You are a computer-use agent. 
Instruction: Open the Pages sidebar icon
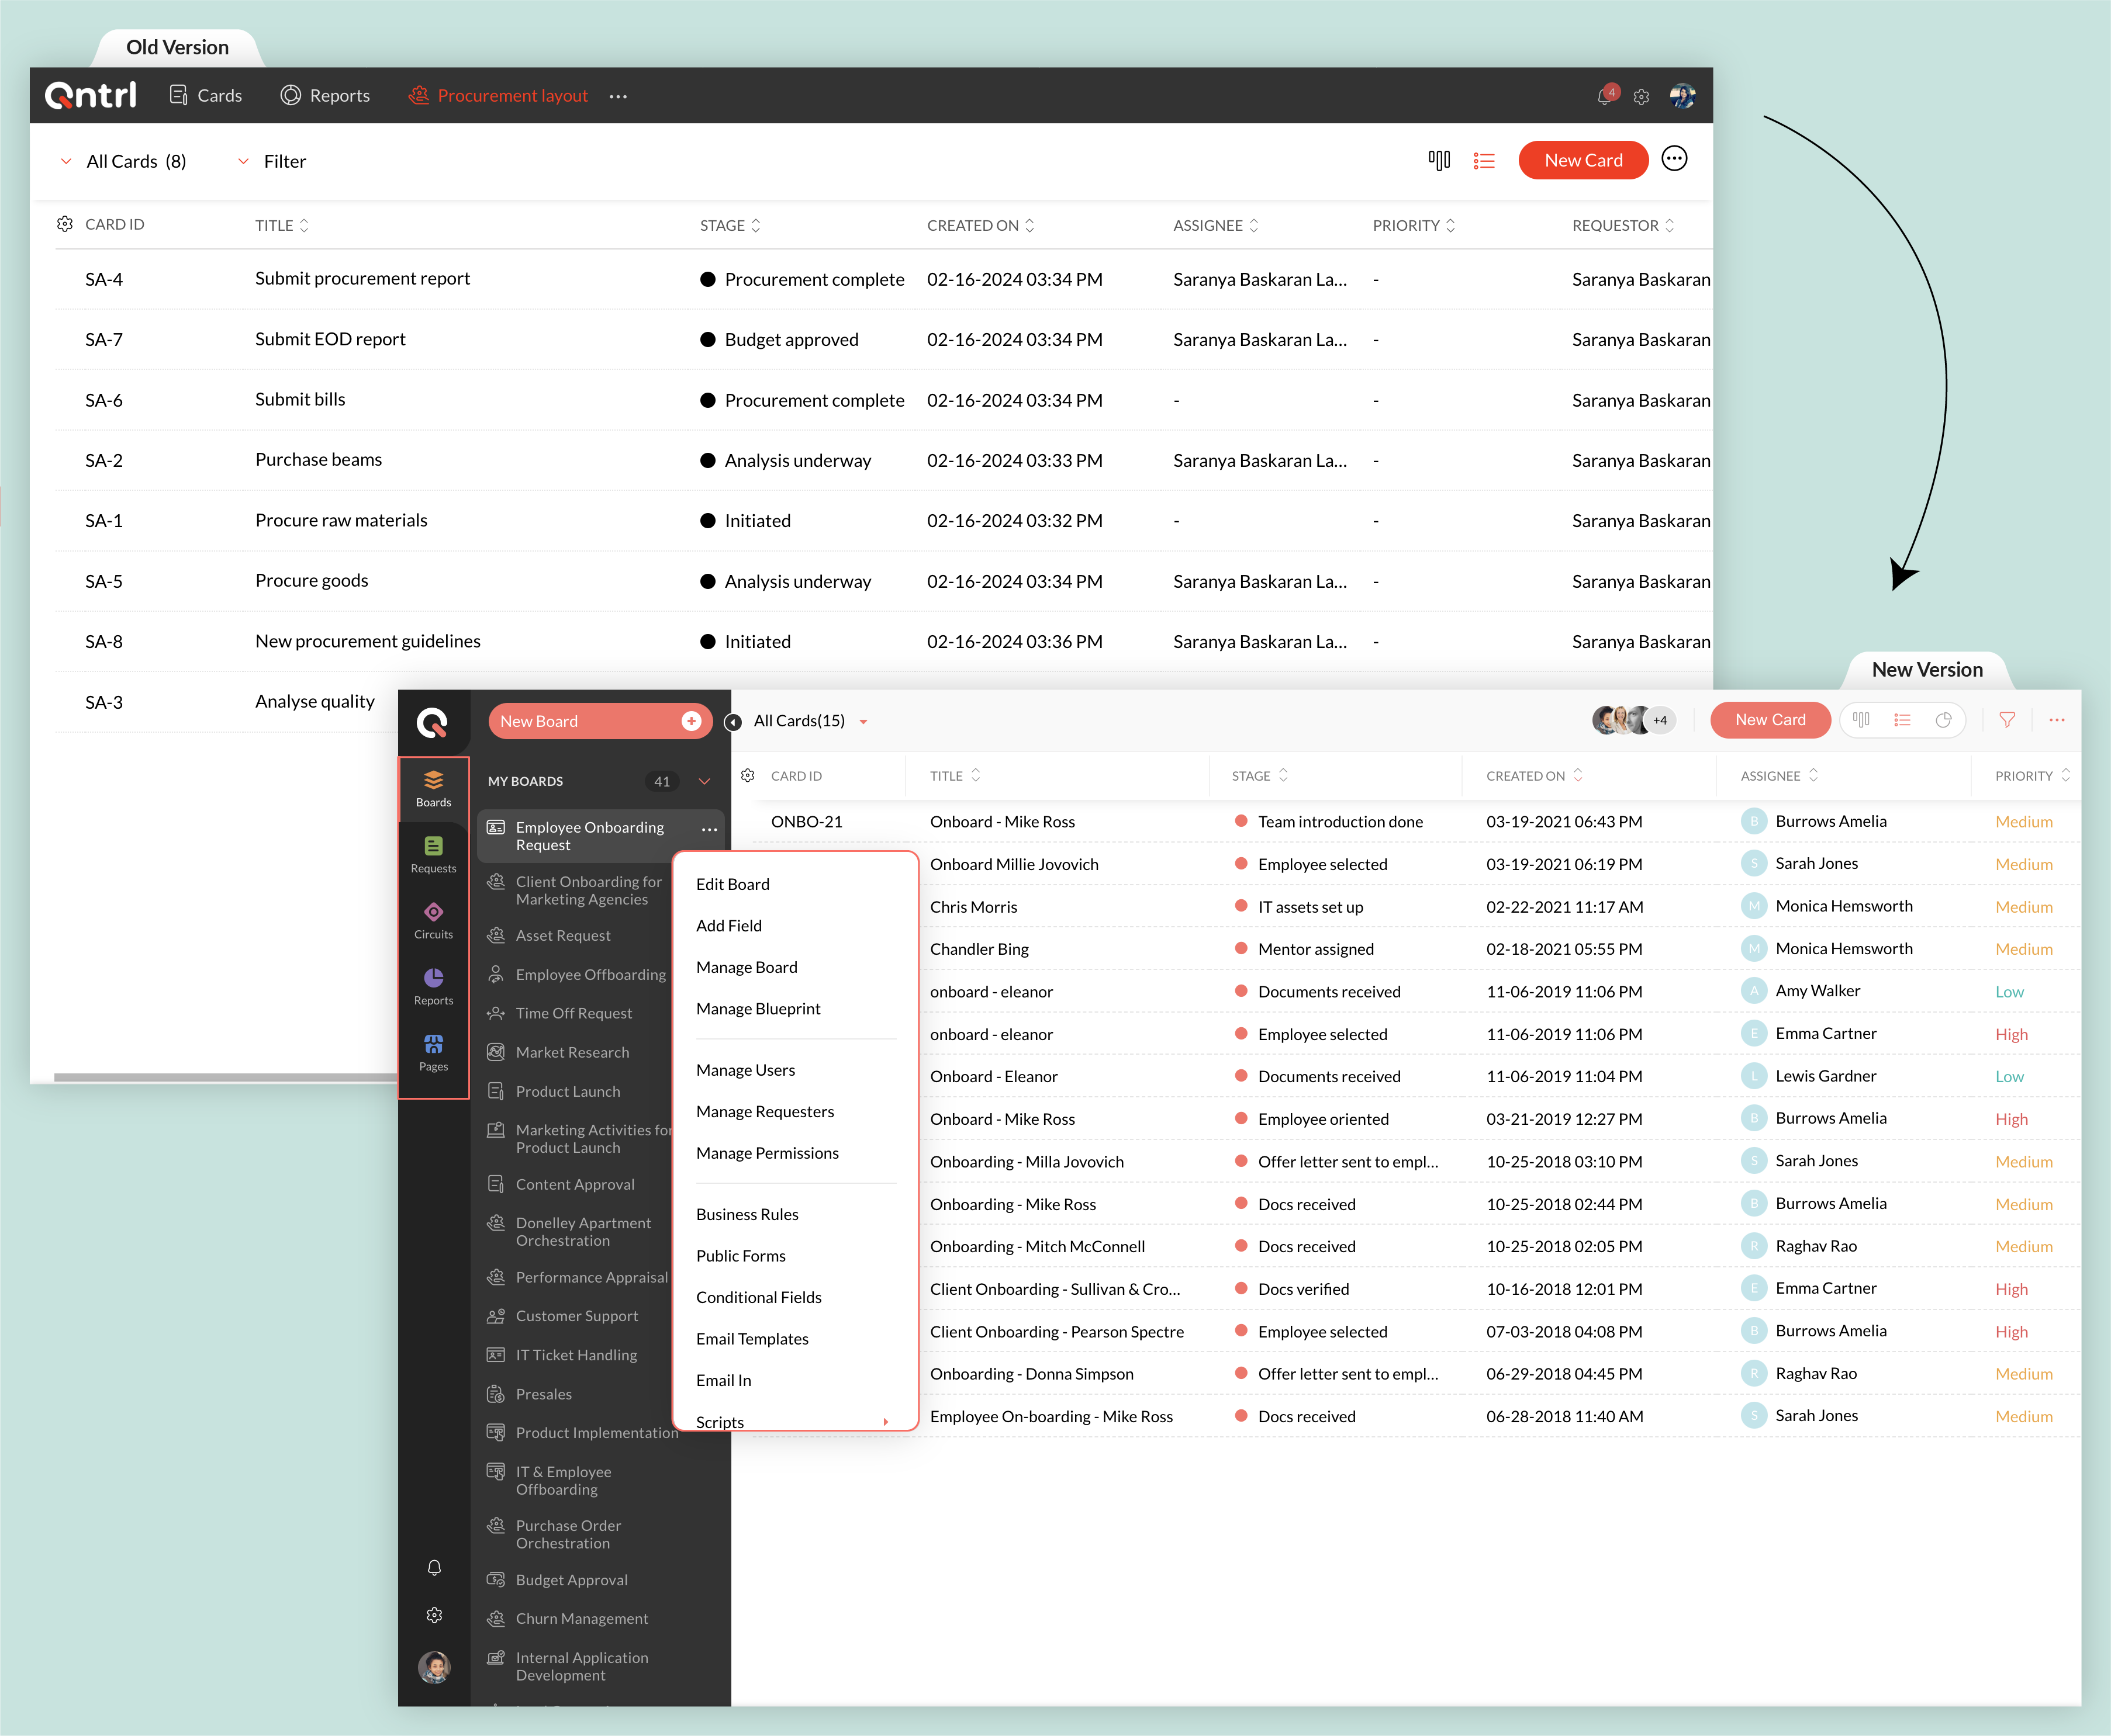[x=433, y=1052]
